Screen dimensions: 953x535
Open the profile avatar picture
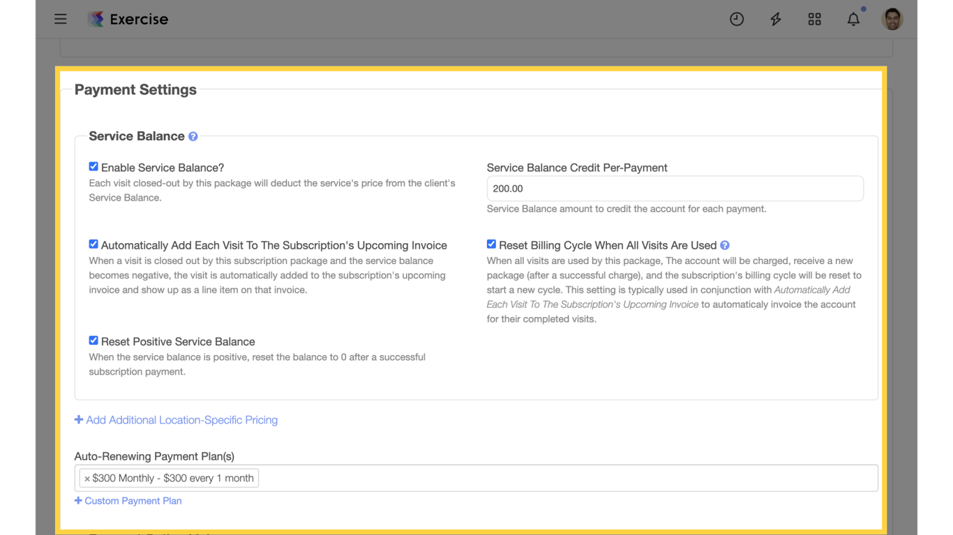coord(892,19)
